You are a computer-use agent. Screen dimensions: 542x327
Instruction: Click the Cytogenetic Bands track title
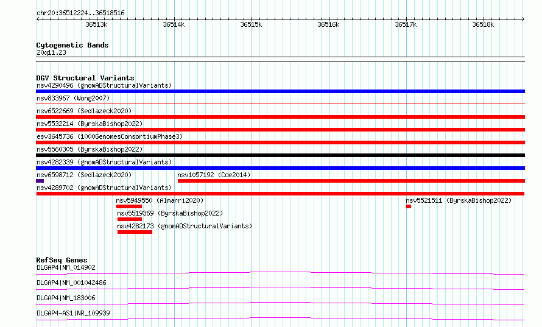72,45
